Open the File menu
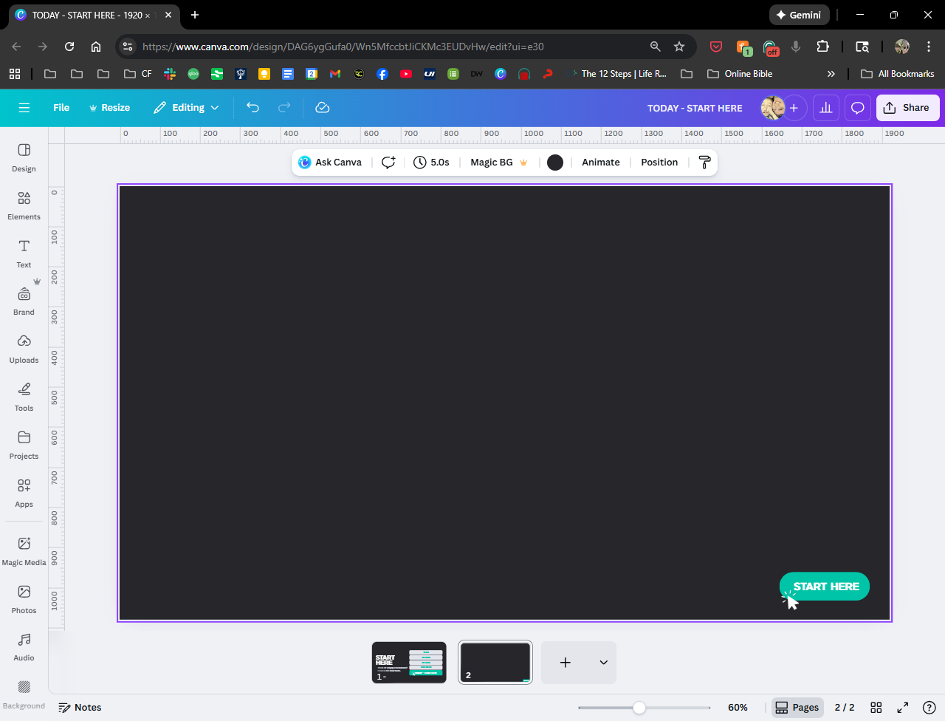Screen dimensions: 945x721 click(61, 108)
